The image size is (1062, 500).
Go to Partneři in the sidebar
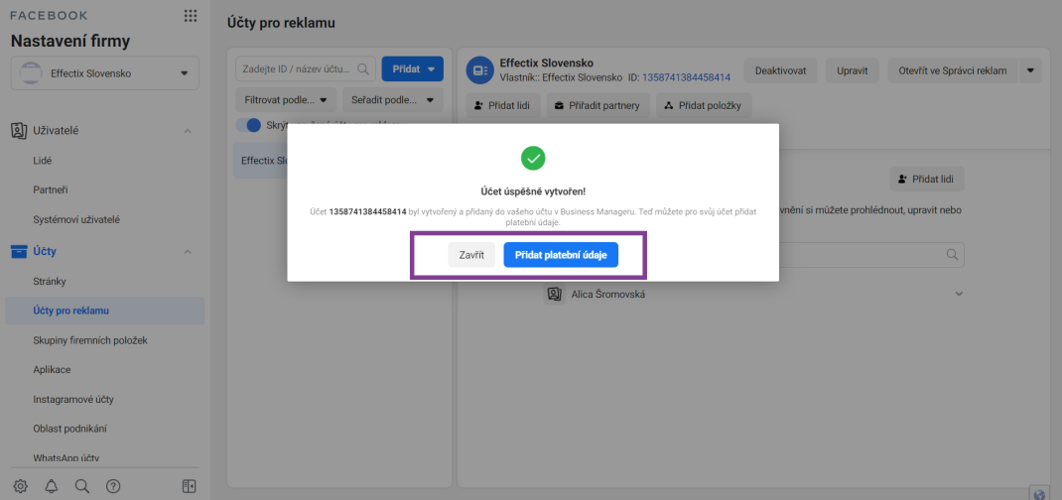coord(50,190)
